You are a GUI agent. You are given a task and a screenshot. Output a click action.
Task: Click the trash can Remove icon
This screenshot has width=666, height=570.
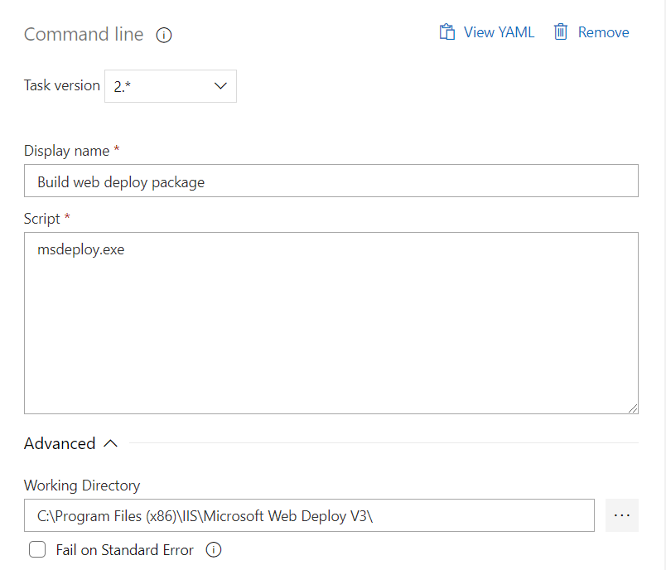point(561,32)
